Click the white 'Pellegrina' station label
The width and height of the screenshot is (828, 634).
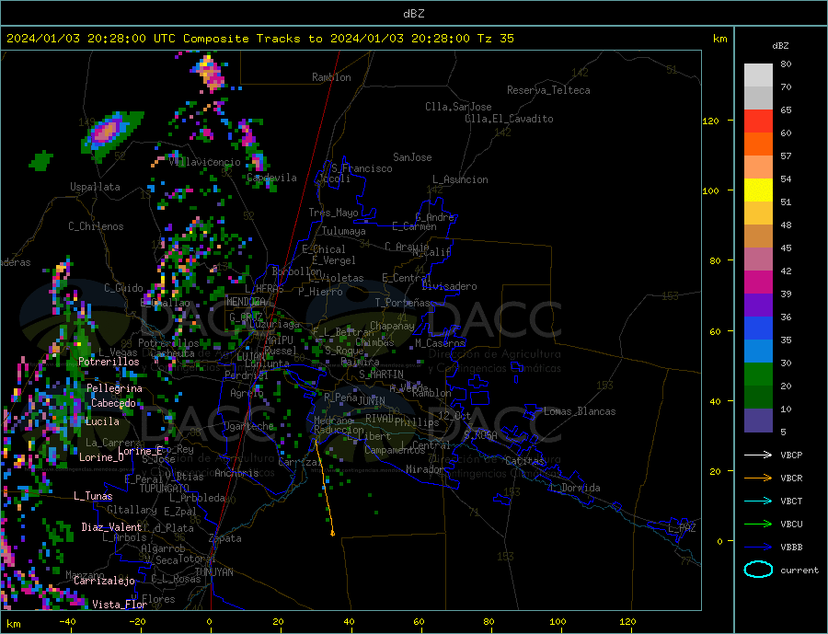(115, 388)
